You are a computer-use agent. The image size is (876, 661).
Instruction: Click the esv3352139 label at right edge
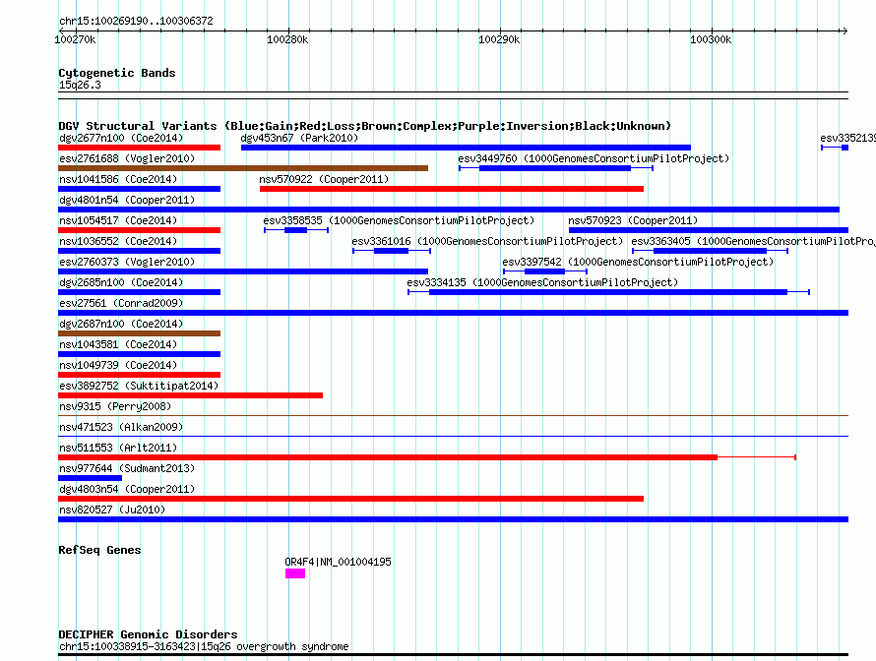(847, 138)
